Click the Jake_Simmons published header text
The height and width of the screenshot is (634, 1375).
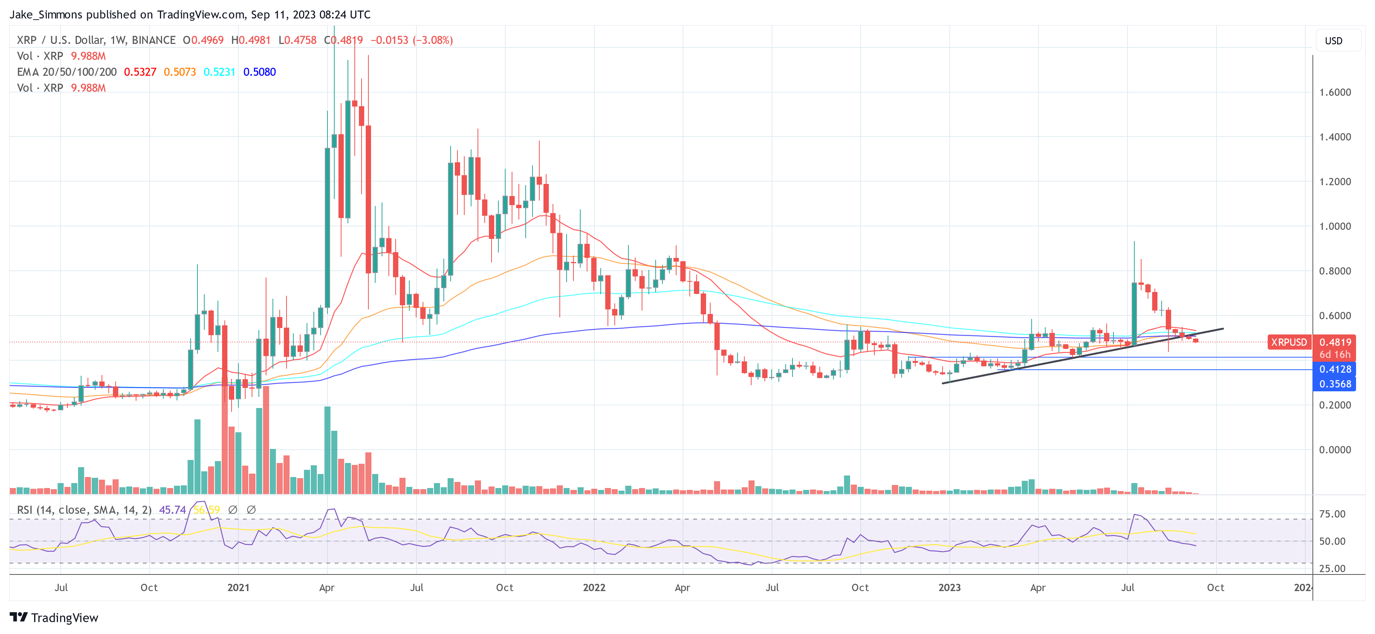click(190, 14)
